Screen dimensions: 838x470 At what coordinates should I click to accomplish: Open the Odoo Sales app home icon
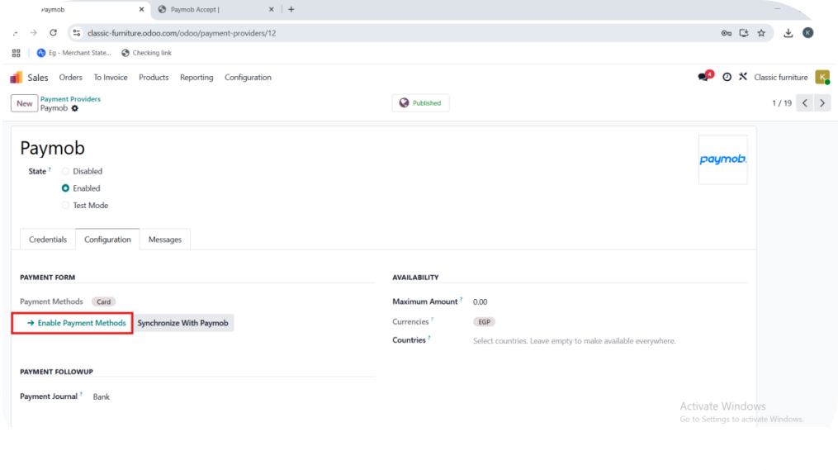pyautogui.click(x=17, y=78)
